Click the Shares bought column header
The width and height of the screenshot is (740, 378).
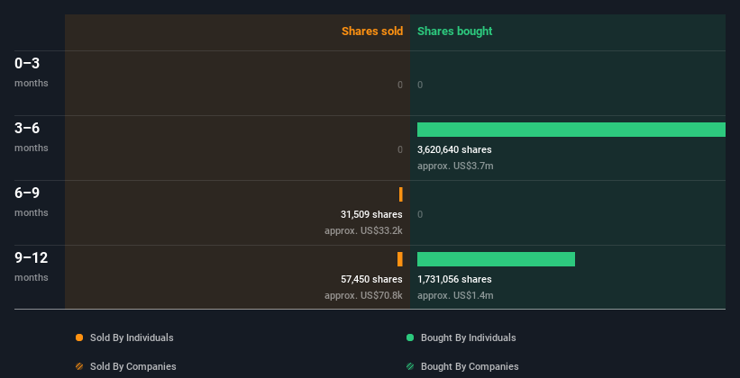pyautogui.click(x=454, y=31)
